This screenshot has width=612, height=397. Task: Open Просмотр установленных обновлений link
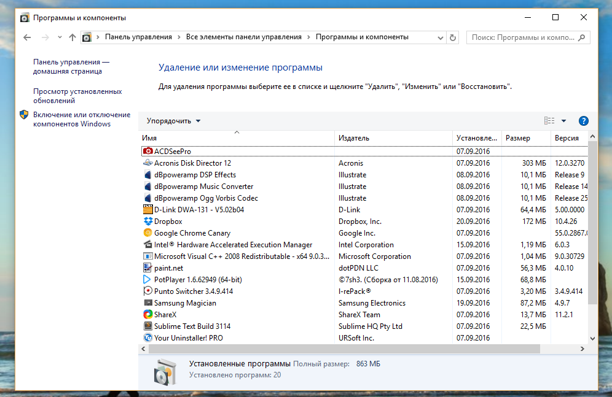point(77,96)
